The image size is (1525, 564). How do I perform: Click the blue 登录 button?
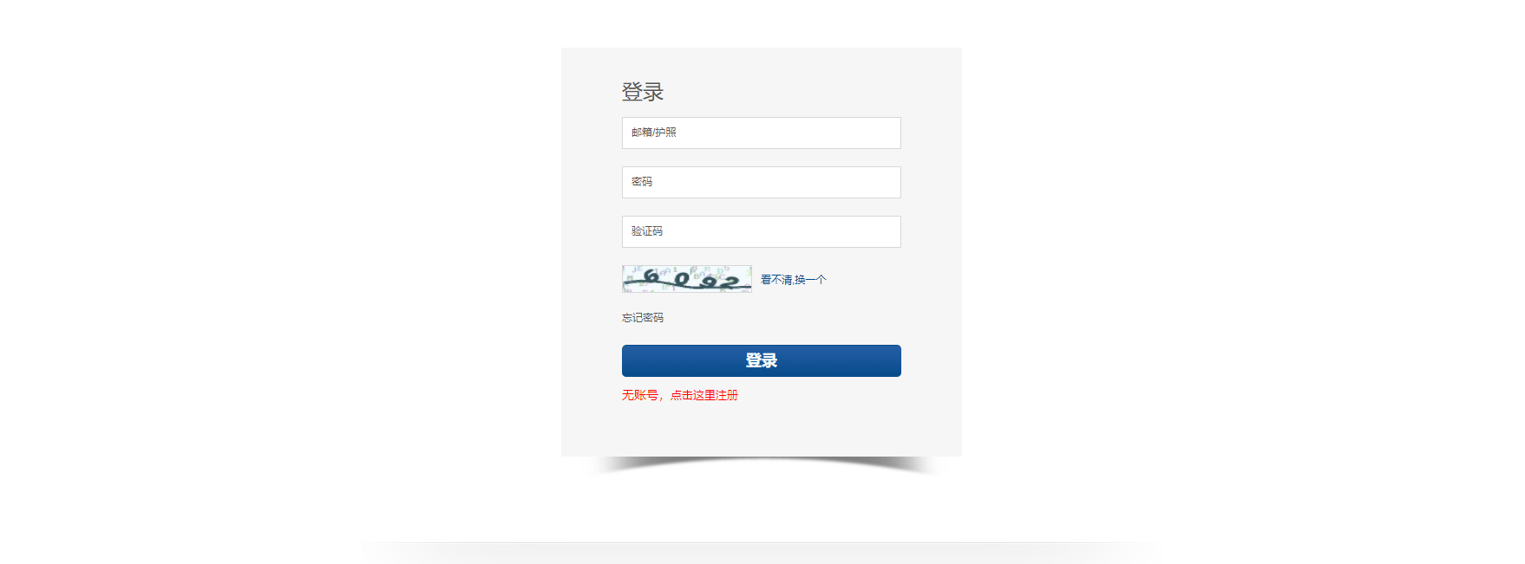point(761,360)
